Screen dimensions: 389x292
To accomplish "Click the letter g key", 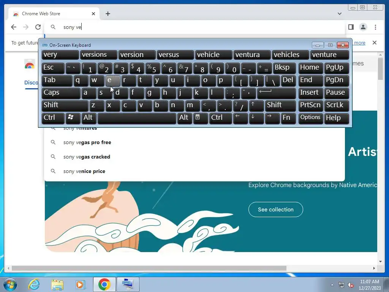I will tap(153, 93).
